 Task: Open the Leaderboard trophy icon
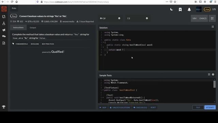tap(4, 107)
